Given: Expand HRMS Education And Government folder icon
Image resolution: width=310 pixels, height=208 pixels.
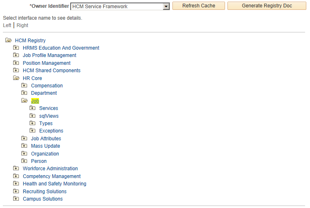Looking at the screenshot, I should [16, 48].
